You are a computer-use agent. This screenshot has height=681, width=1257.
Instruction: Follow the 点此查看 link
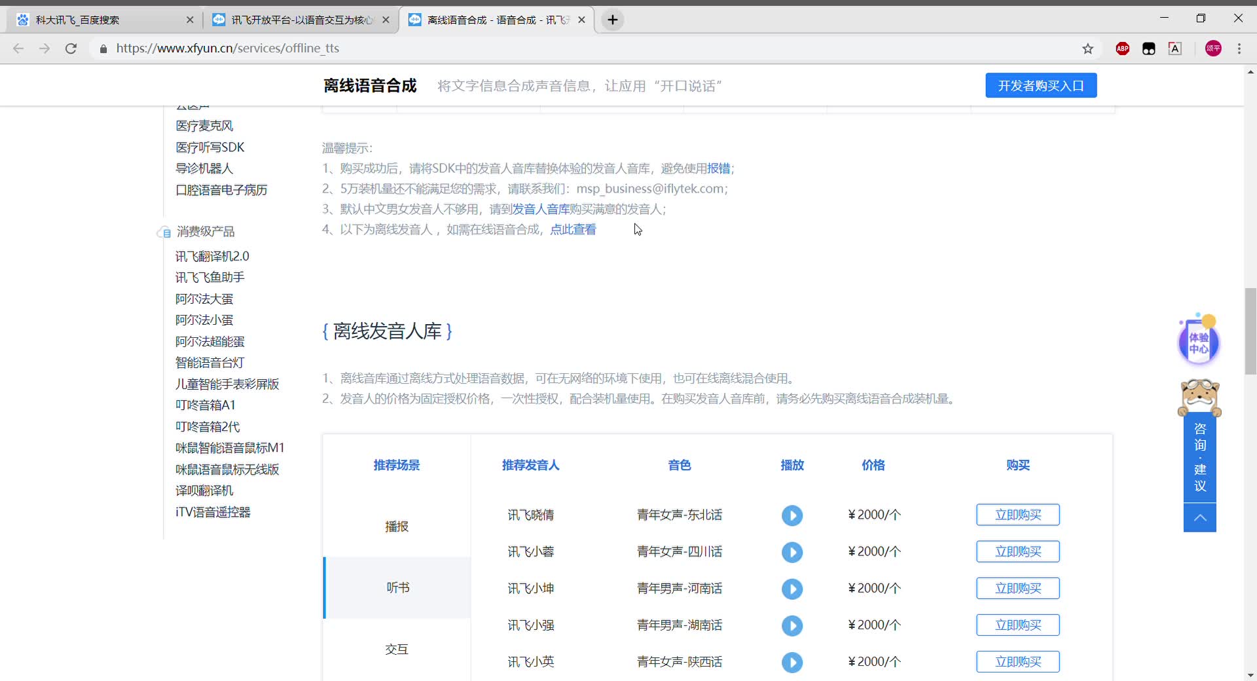coord(573,229)
